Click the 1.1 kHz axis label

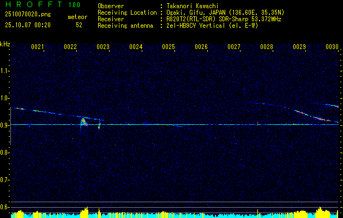4,71
